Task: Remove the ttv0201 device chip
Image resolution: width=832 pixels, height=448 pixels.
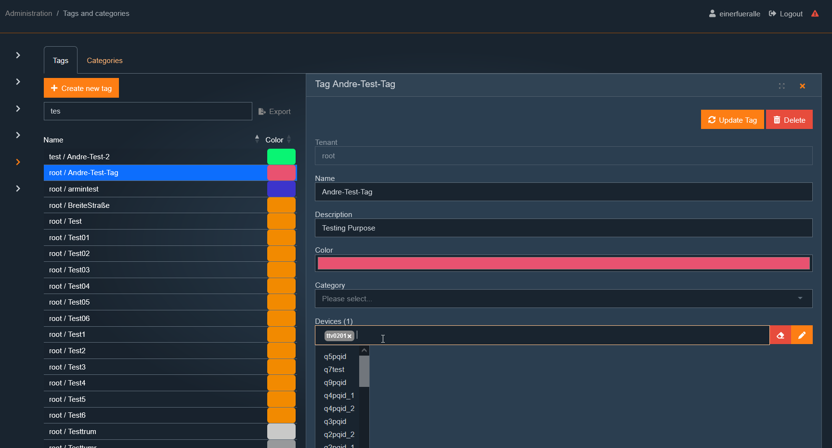Action: [350, 336]
